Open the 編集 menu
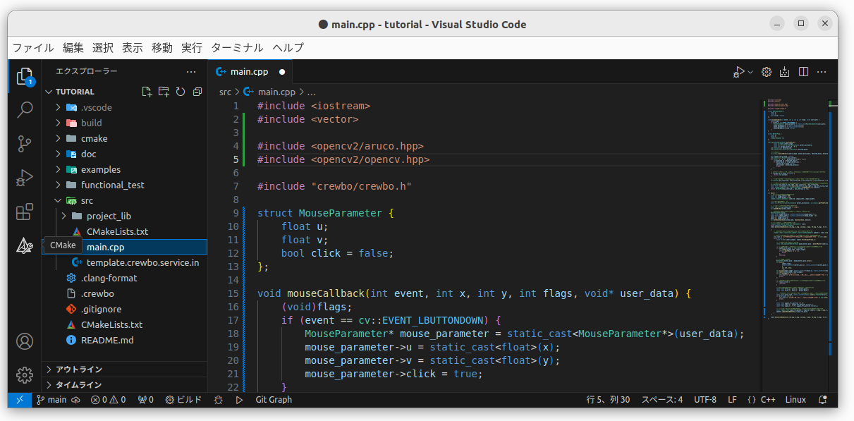Screen dimensions: 854x421 [73, 48]
